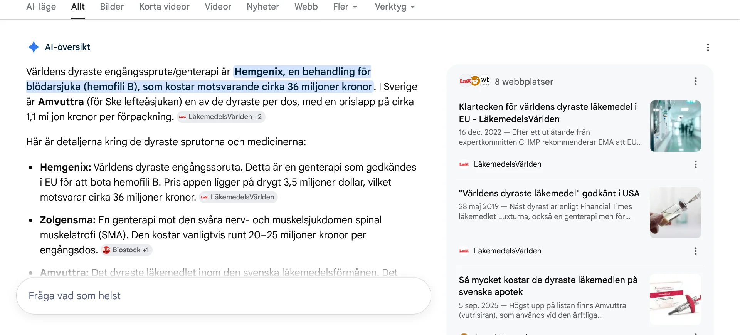The image size is (740, 335).
Task: Click the hospital corridor thumbnail image
Action: click(675, 126)
